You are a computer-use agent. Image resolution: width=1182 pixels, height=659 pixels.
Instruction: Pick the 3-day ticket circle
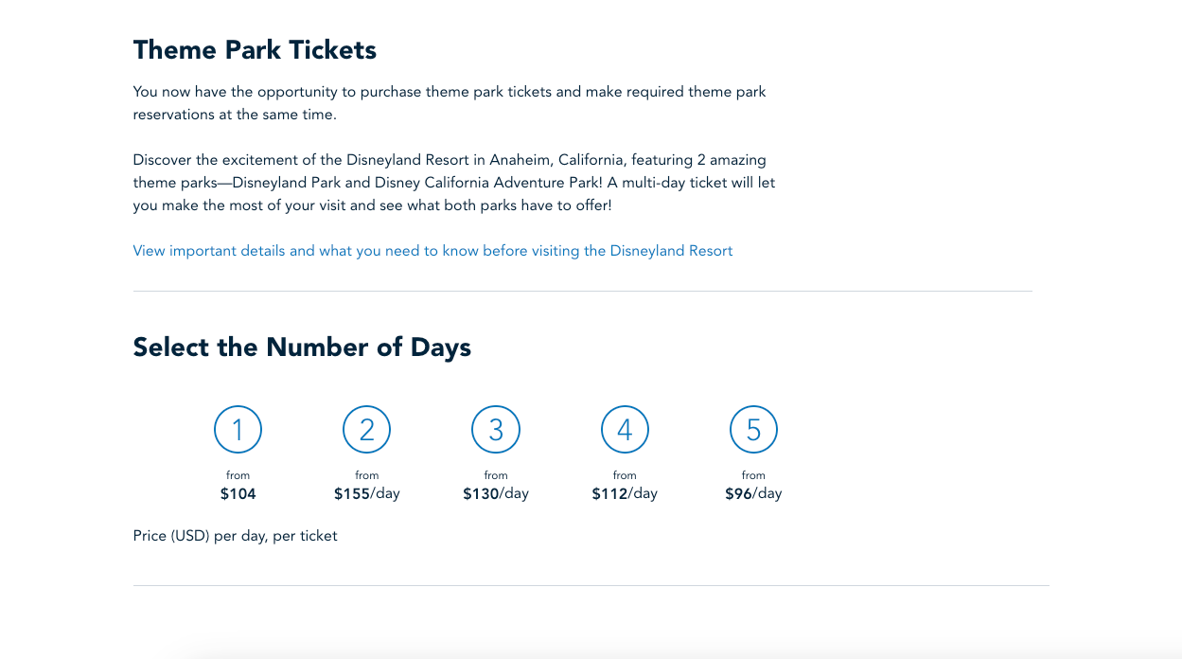[x=496, y=430]
